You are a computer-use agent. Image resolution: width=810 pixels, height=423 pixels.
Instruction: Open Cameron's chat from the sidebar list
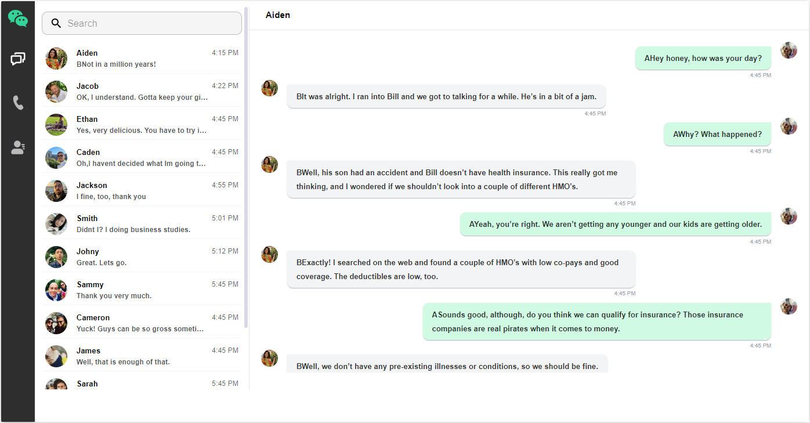142,323
